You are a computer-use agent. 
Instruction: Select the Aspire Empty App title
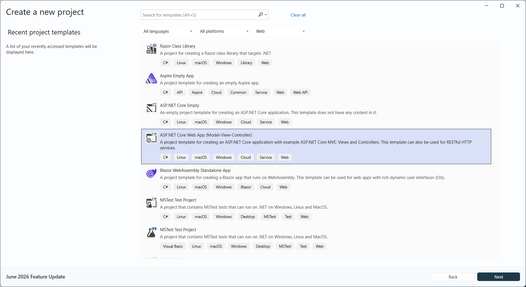177,76
